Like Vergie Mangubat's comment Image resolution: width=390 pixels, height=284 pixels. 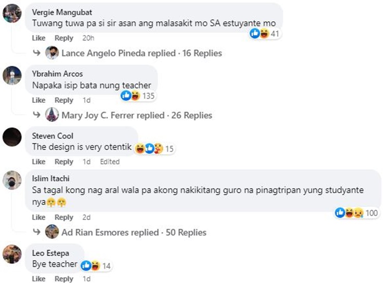[38, 38]
